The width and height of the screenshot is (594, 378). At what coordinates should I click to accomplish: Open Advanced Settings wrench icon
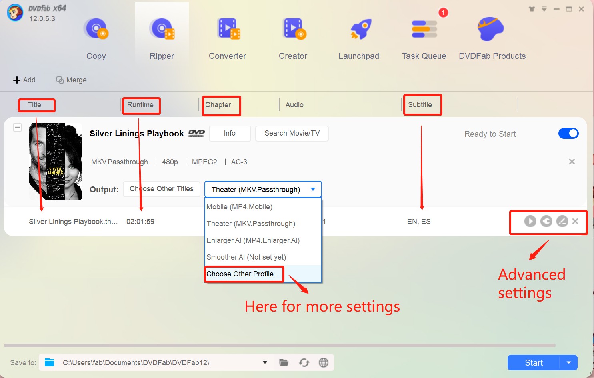pyautogui.click(x=546, y=221)
